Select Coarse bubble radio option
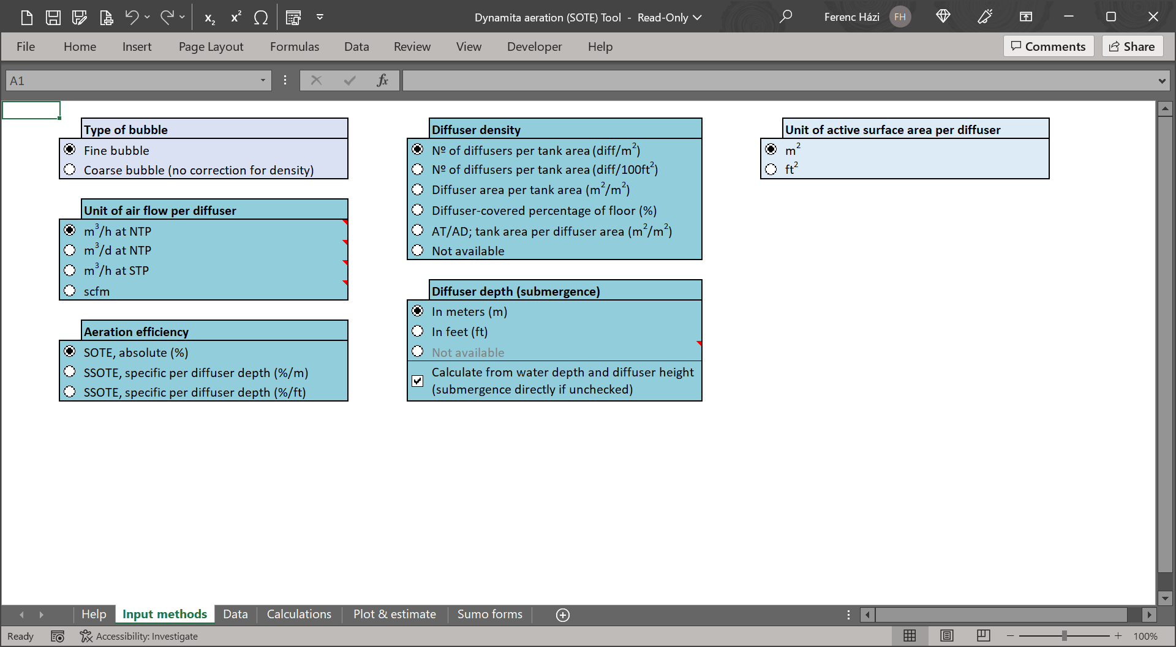The height and width of the screenshot is (647, 1176). pyautogui.click(x=70, y=170)
